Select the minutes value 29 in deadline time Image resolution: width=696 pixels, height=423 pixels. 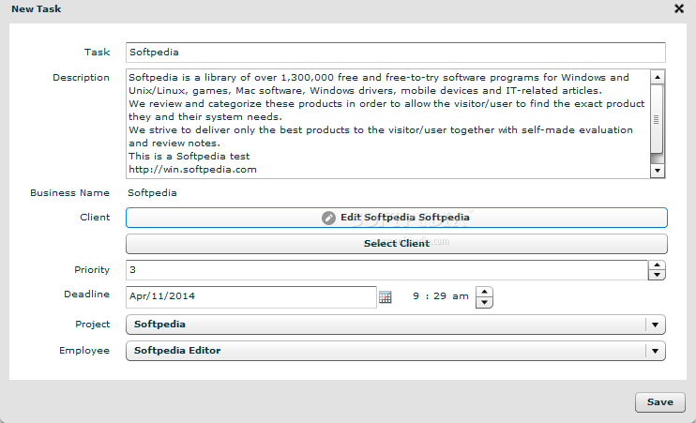[x=440, y=296]
